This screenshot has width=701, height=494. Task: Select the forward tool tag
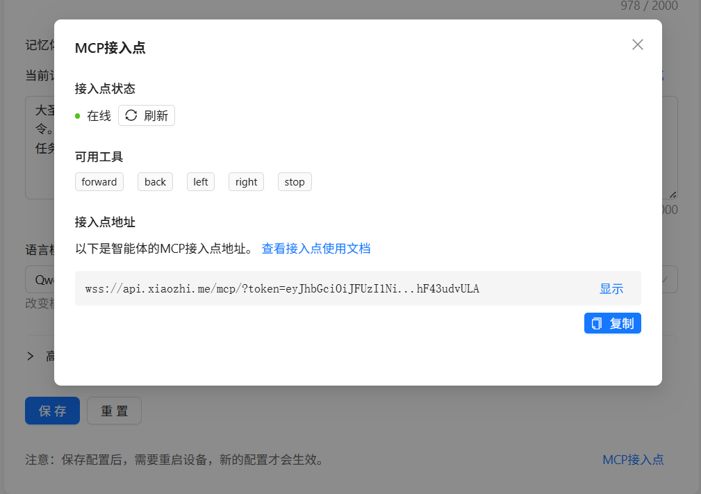click(x=99, y=182)
